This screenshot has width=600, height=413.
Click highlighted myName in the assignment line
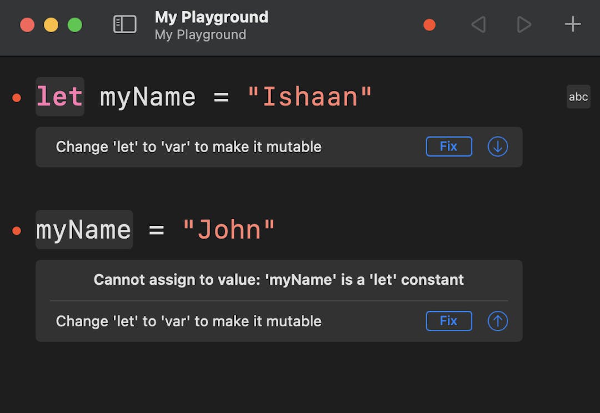click(x=84, y=230)
